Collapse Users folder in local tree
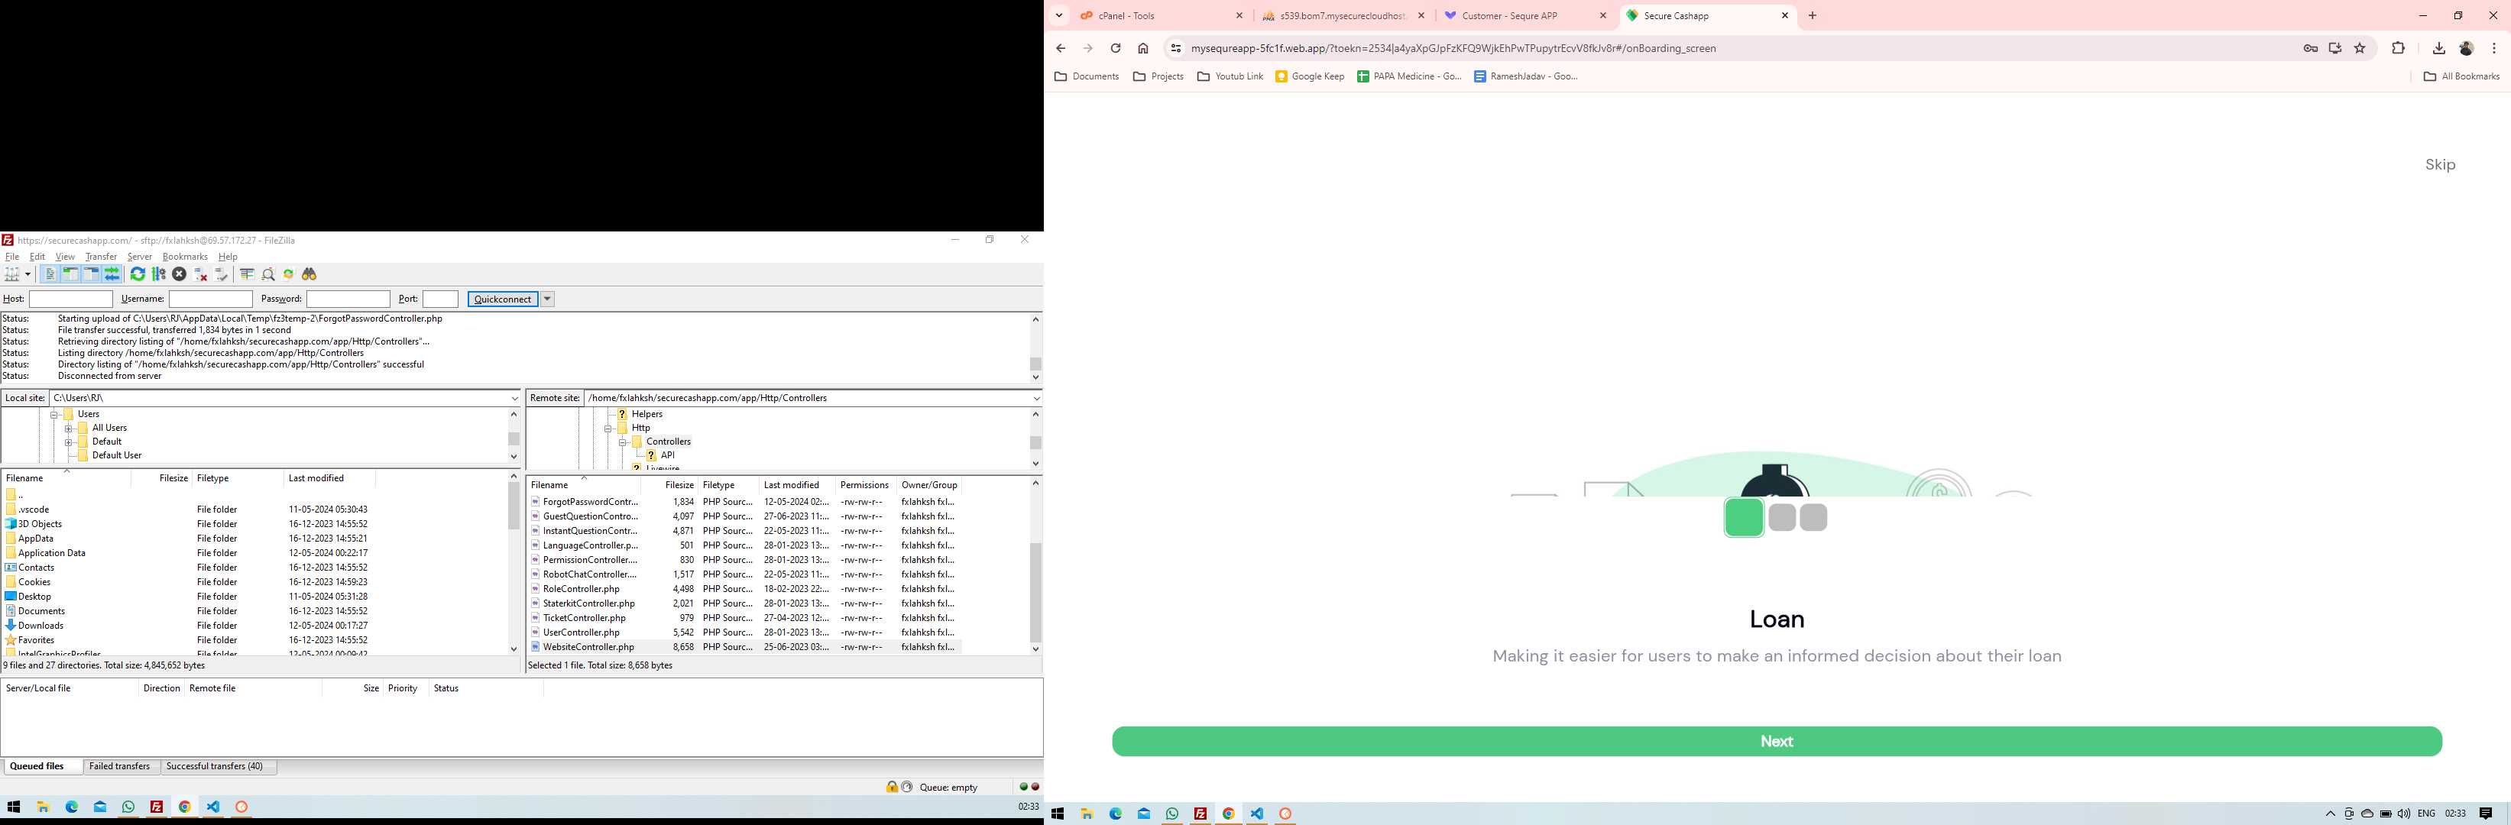The width and height of the screenshot is (2511, 825). (54, 415)
